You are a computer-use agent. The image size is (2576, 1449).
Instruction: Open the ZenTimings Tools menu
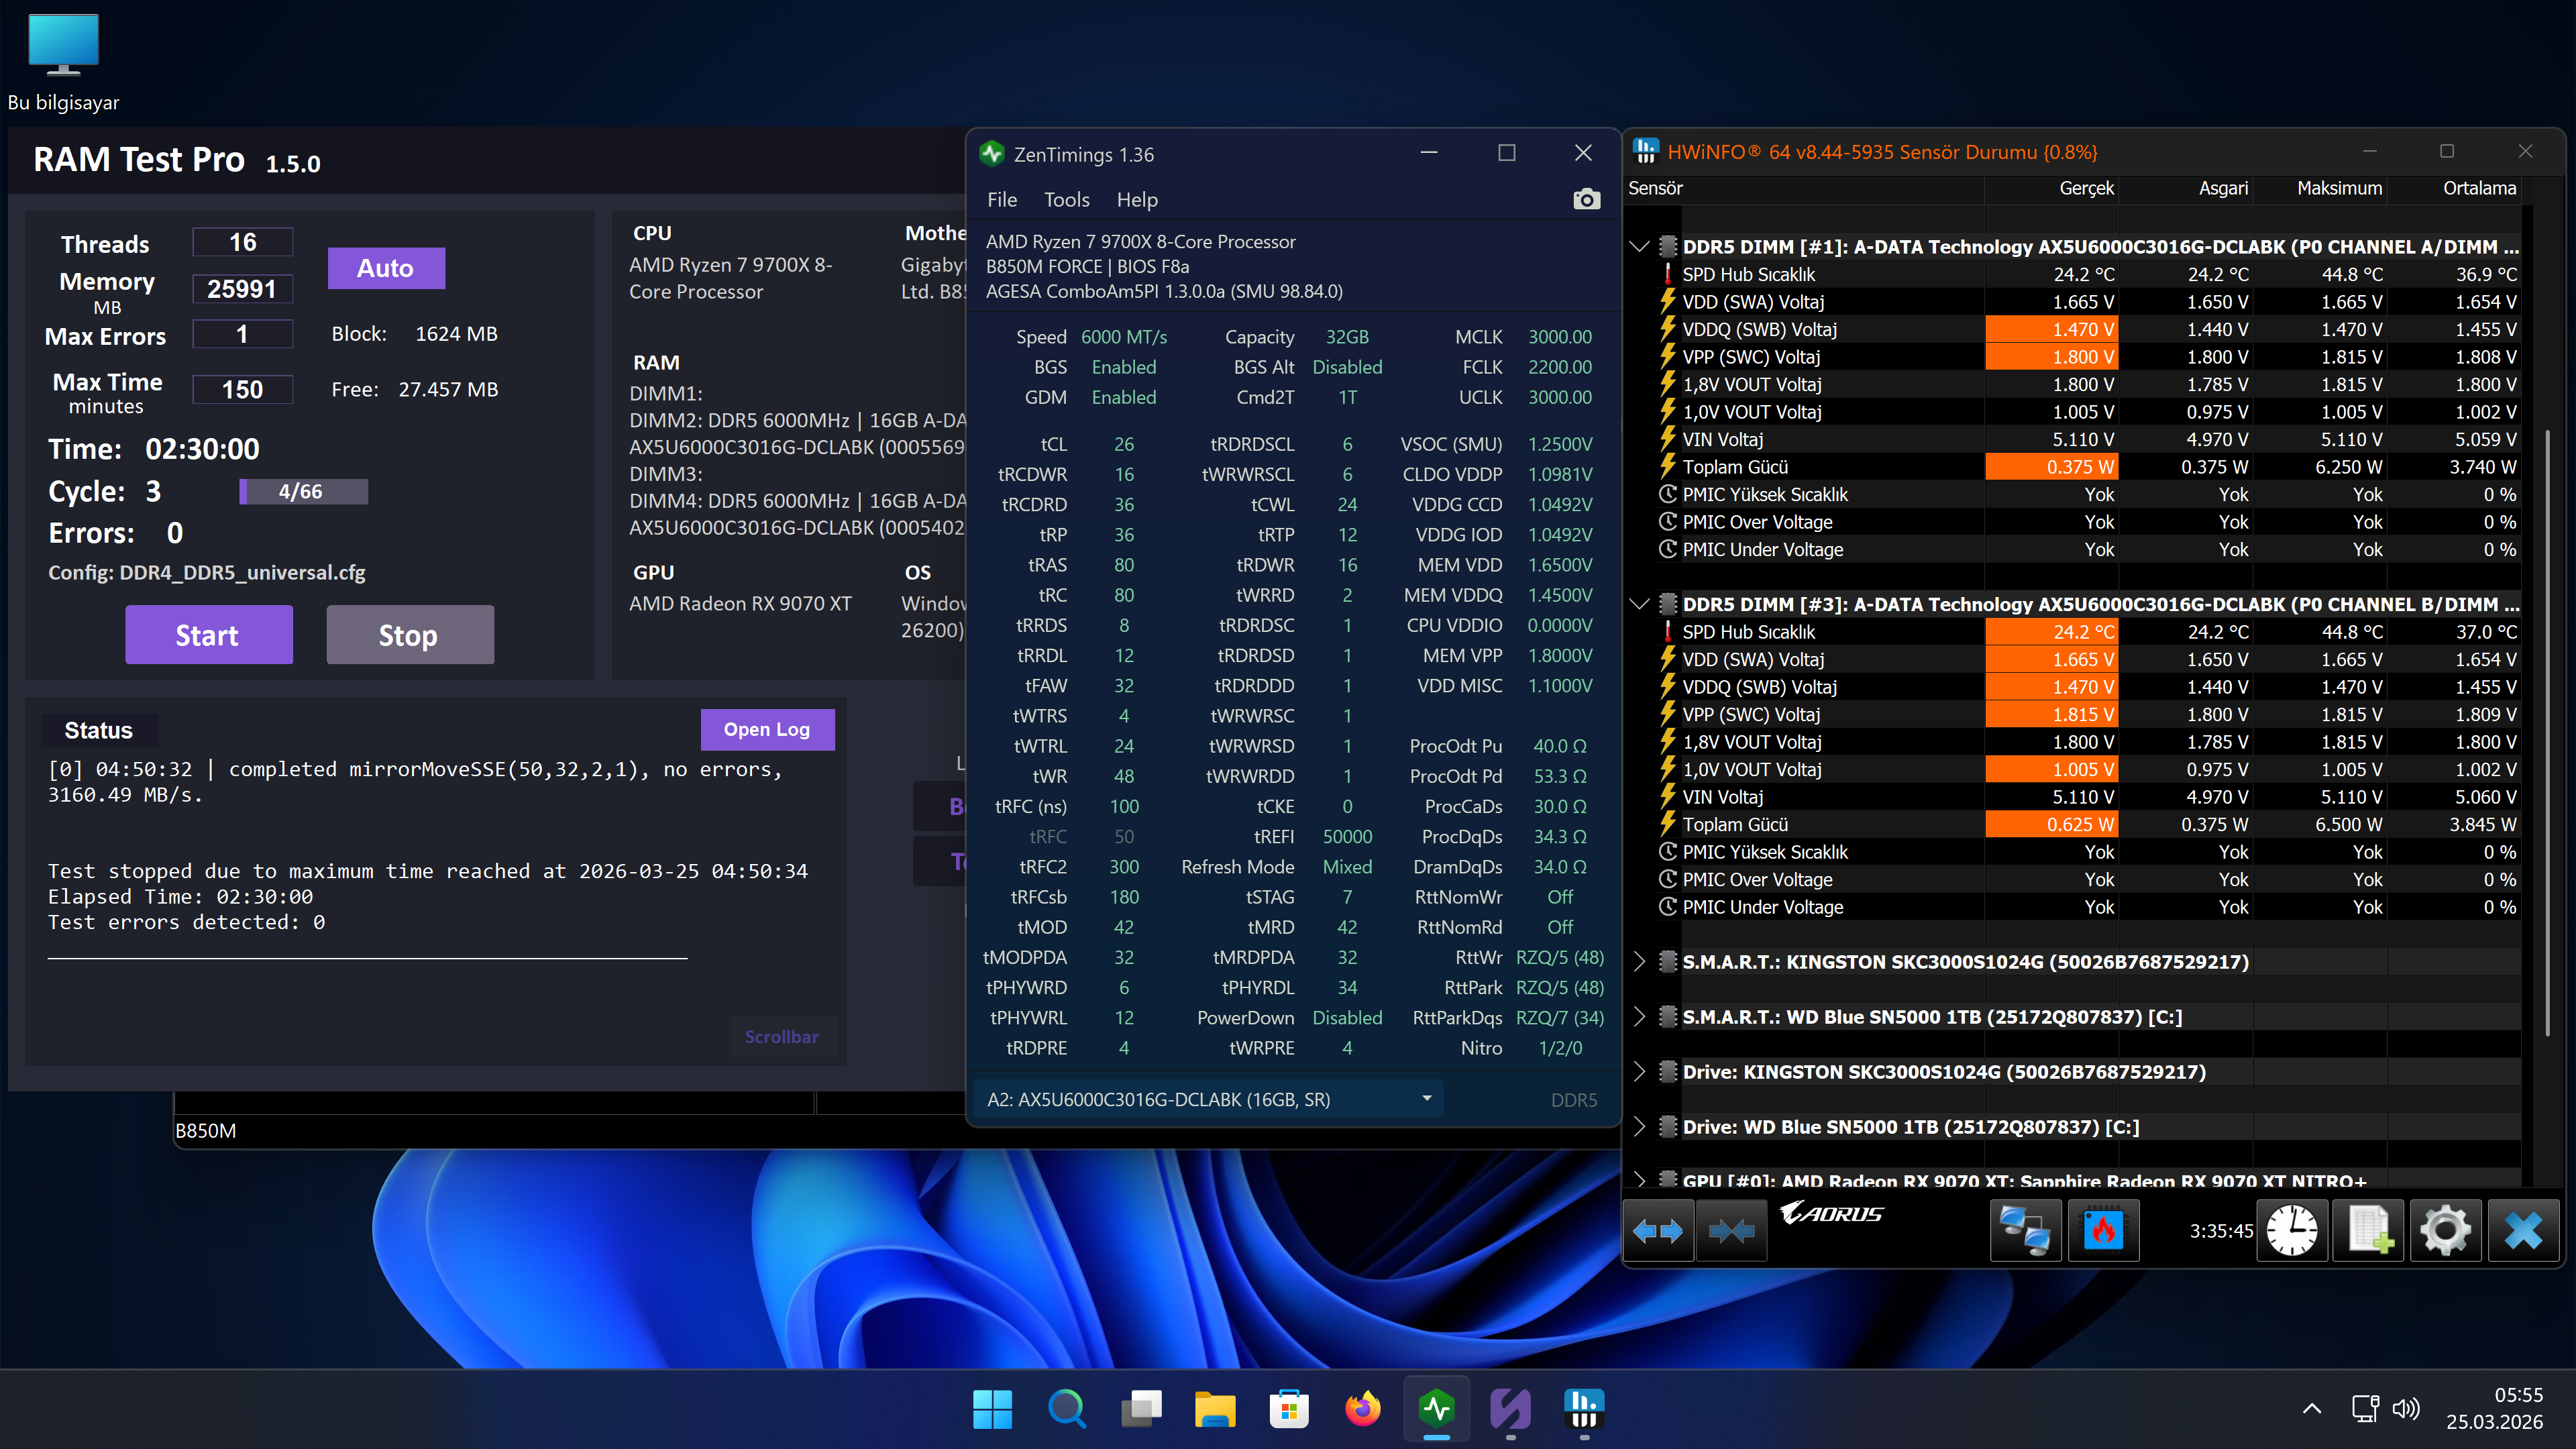(x=1066, y=199)
